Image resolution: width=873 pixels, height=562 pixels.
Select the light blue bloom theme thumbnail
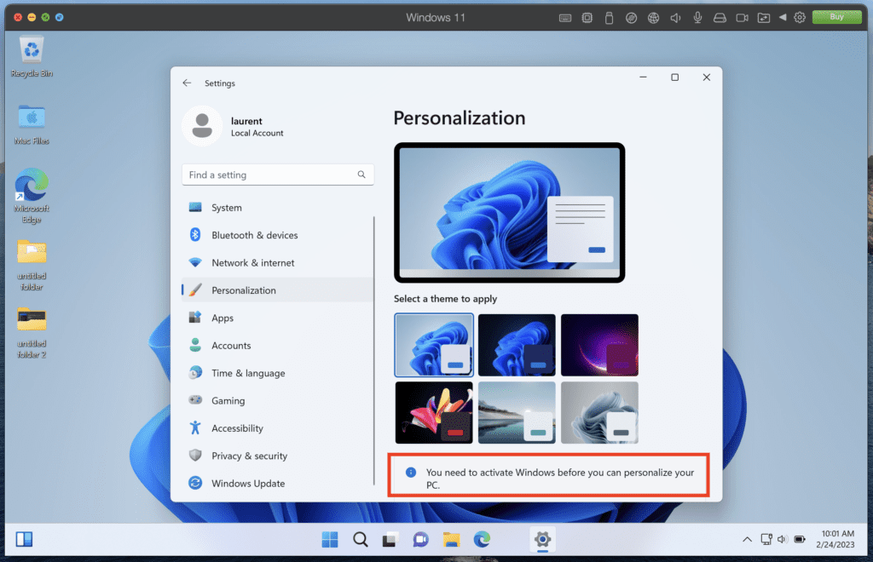pos(434,345)
